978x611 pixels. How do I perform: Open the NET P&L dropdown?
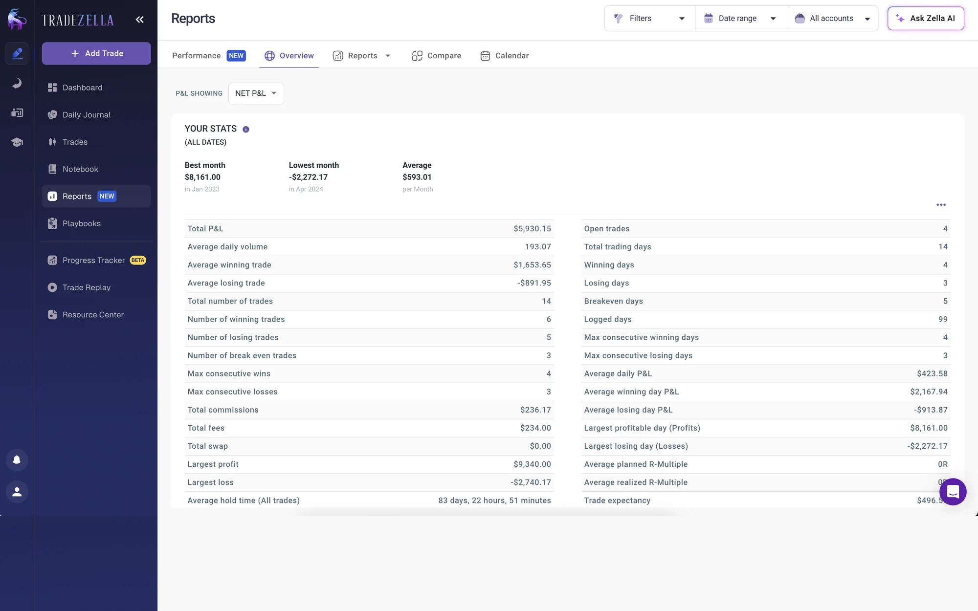256,93
